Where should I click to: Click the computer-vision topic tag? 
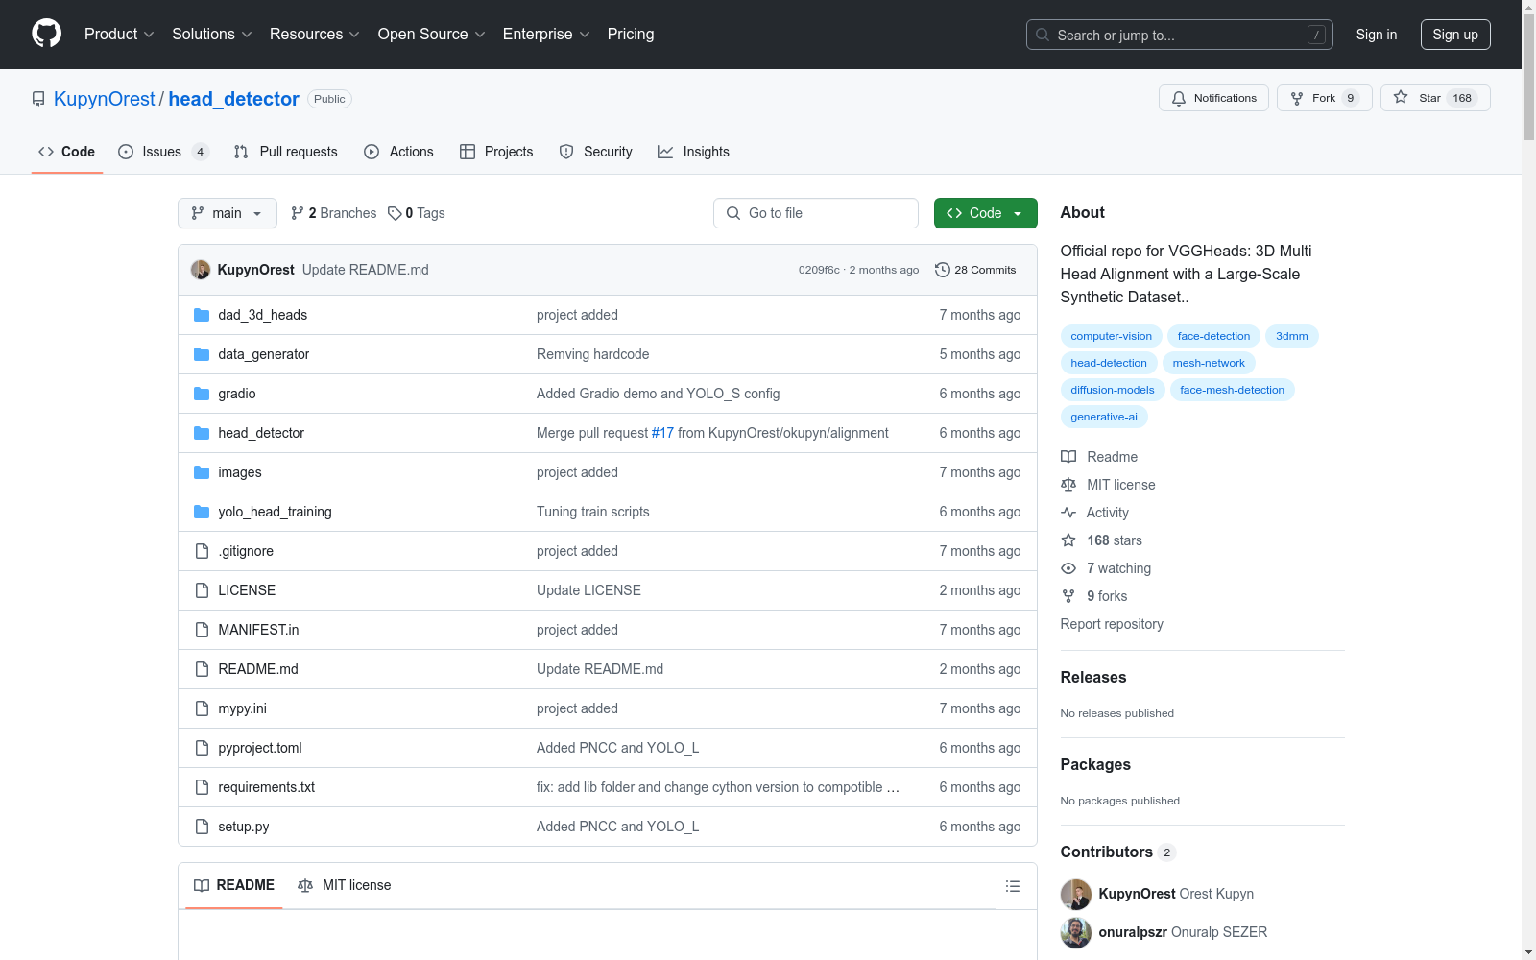point(1112,336)
